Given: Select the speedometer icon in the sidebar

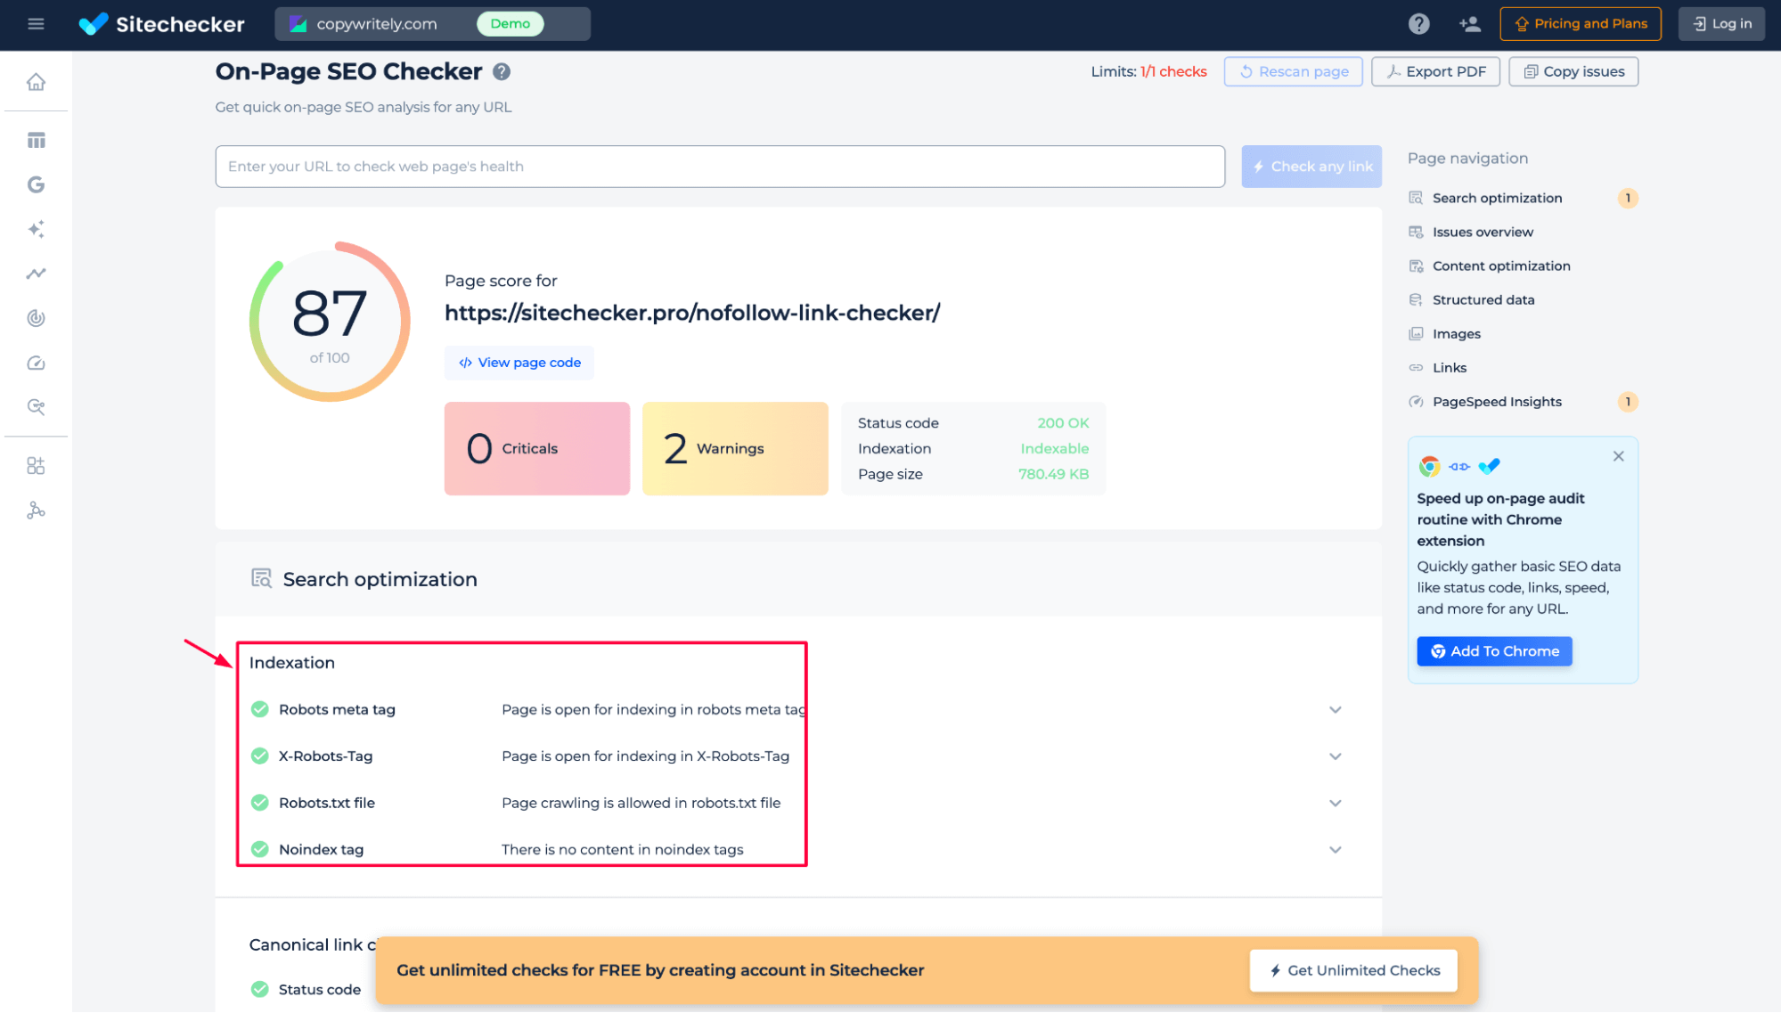Looking at the screenshot, I should 36,363.
